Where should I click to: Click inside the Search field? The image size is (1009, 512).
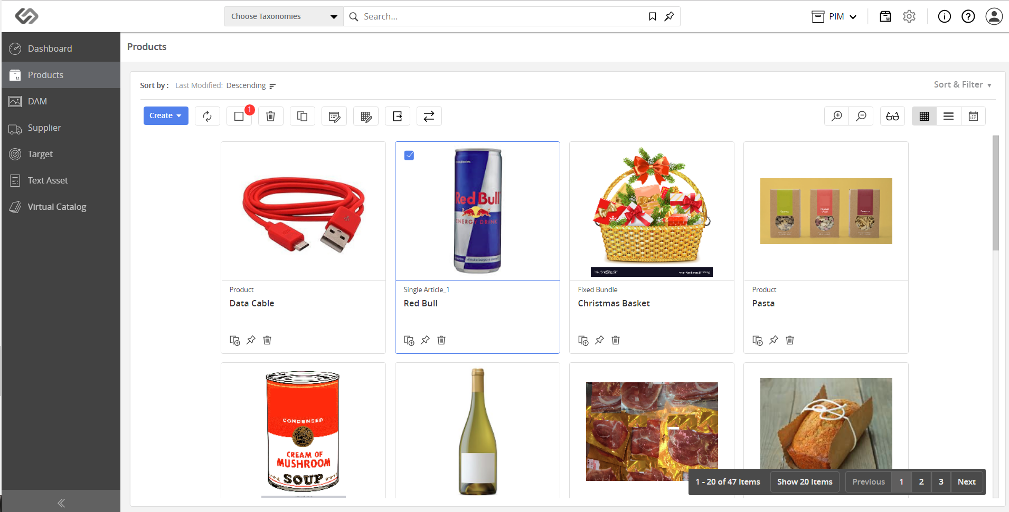[502, 16]
